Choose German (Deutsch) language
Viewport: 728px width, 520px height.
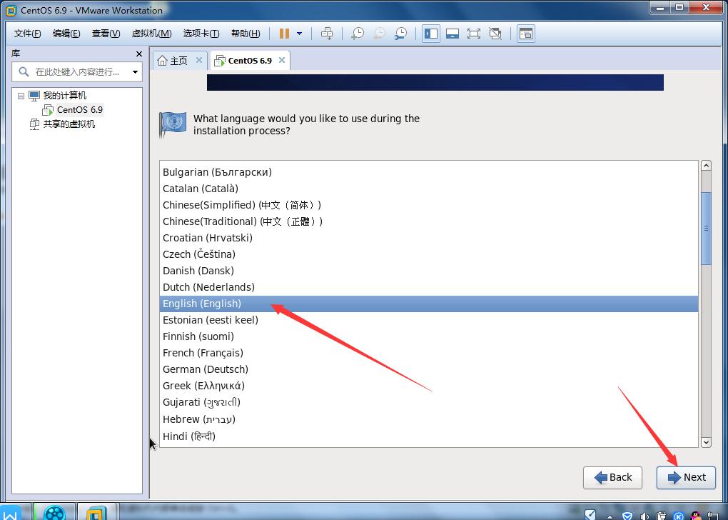[428, 369]
